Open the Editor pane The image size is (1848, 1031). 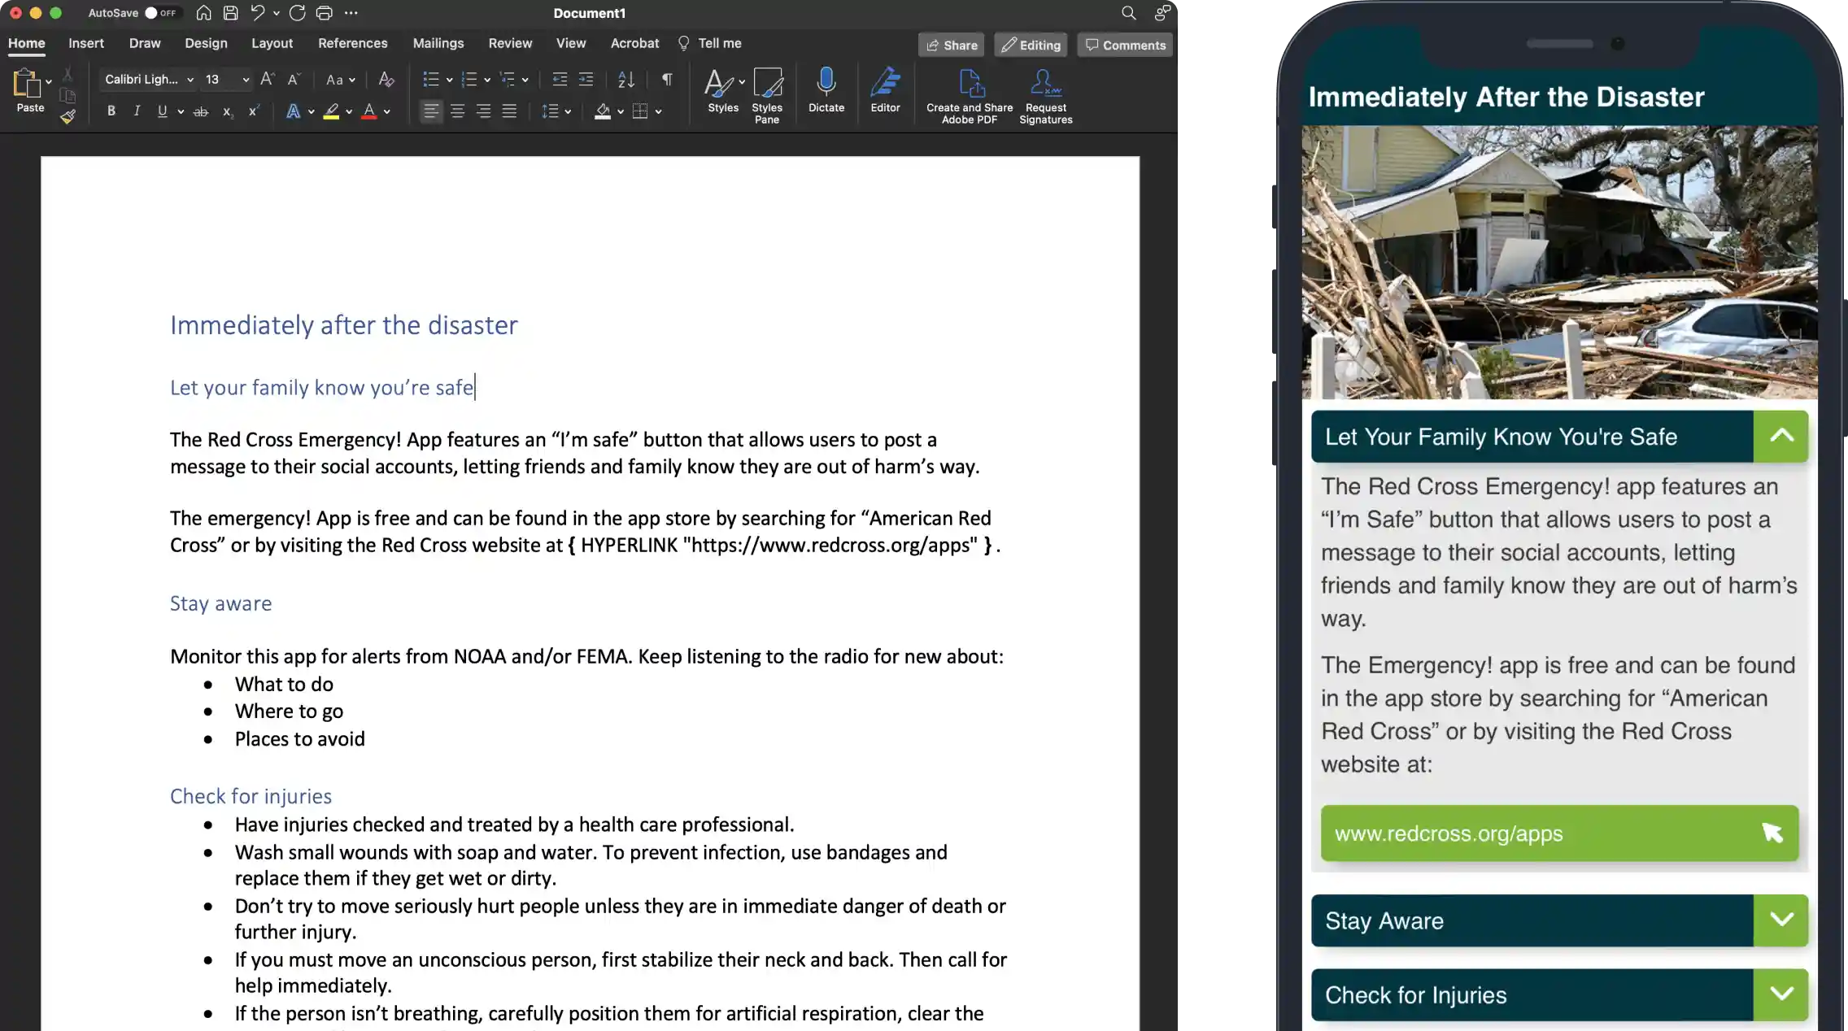click(x=886, y=91)
